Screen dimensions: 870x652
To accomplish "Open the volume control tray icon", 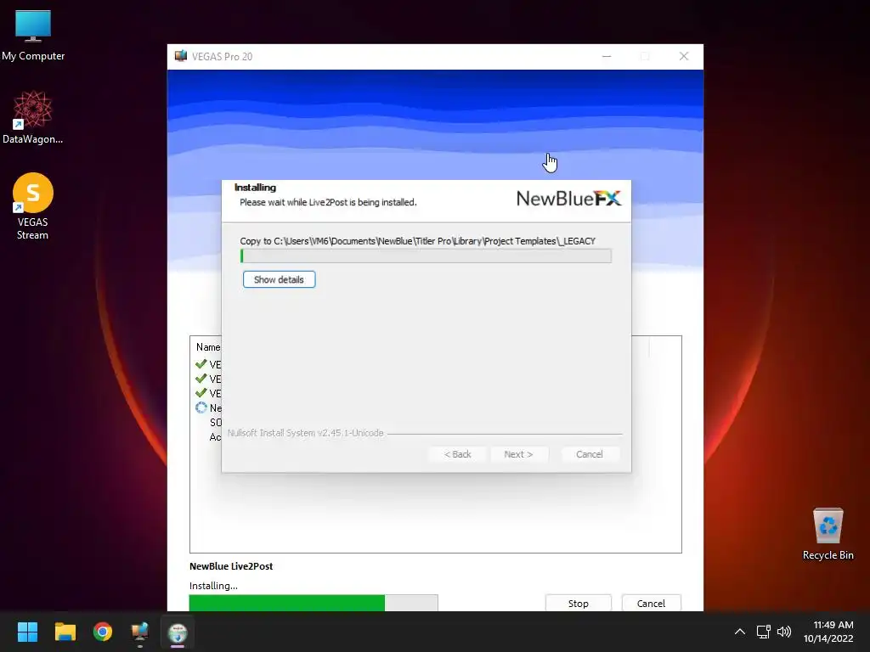I will pyautogui.click(x=784, y=632).
